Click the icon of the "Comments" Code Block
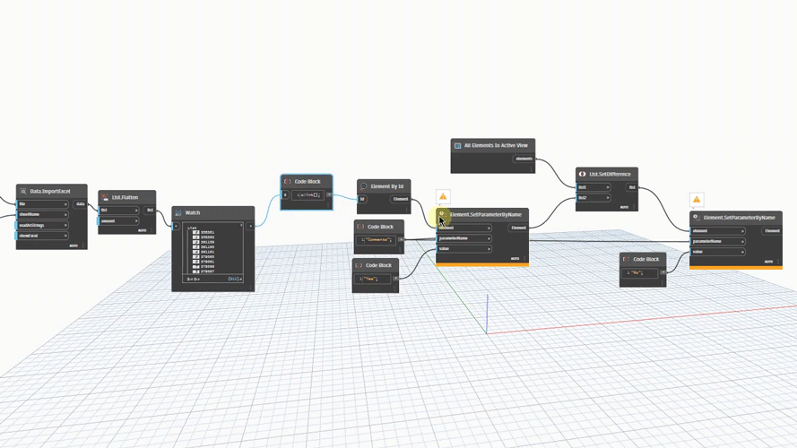The width and height of the screenshot is (797, 448). coord(360,227)
